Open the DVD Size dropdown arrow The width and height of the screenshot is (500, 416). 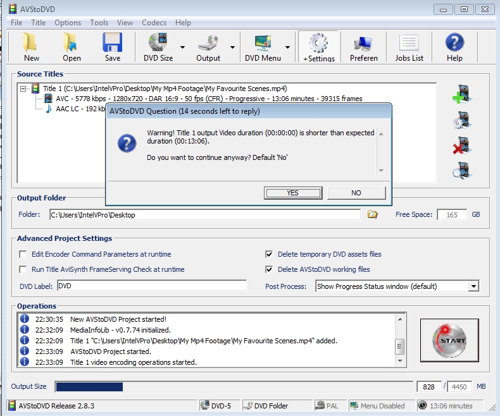point(182,47)
